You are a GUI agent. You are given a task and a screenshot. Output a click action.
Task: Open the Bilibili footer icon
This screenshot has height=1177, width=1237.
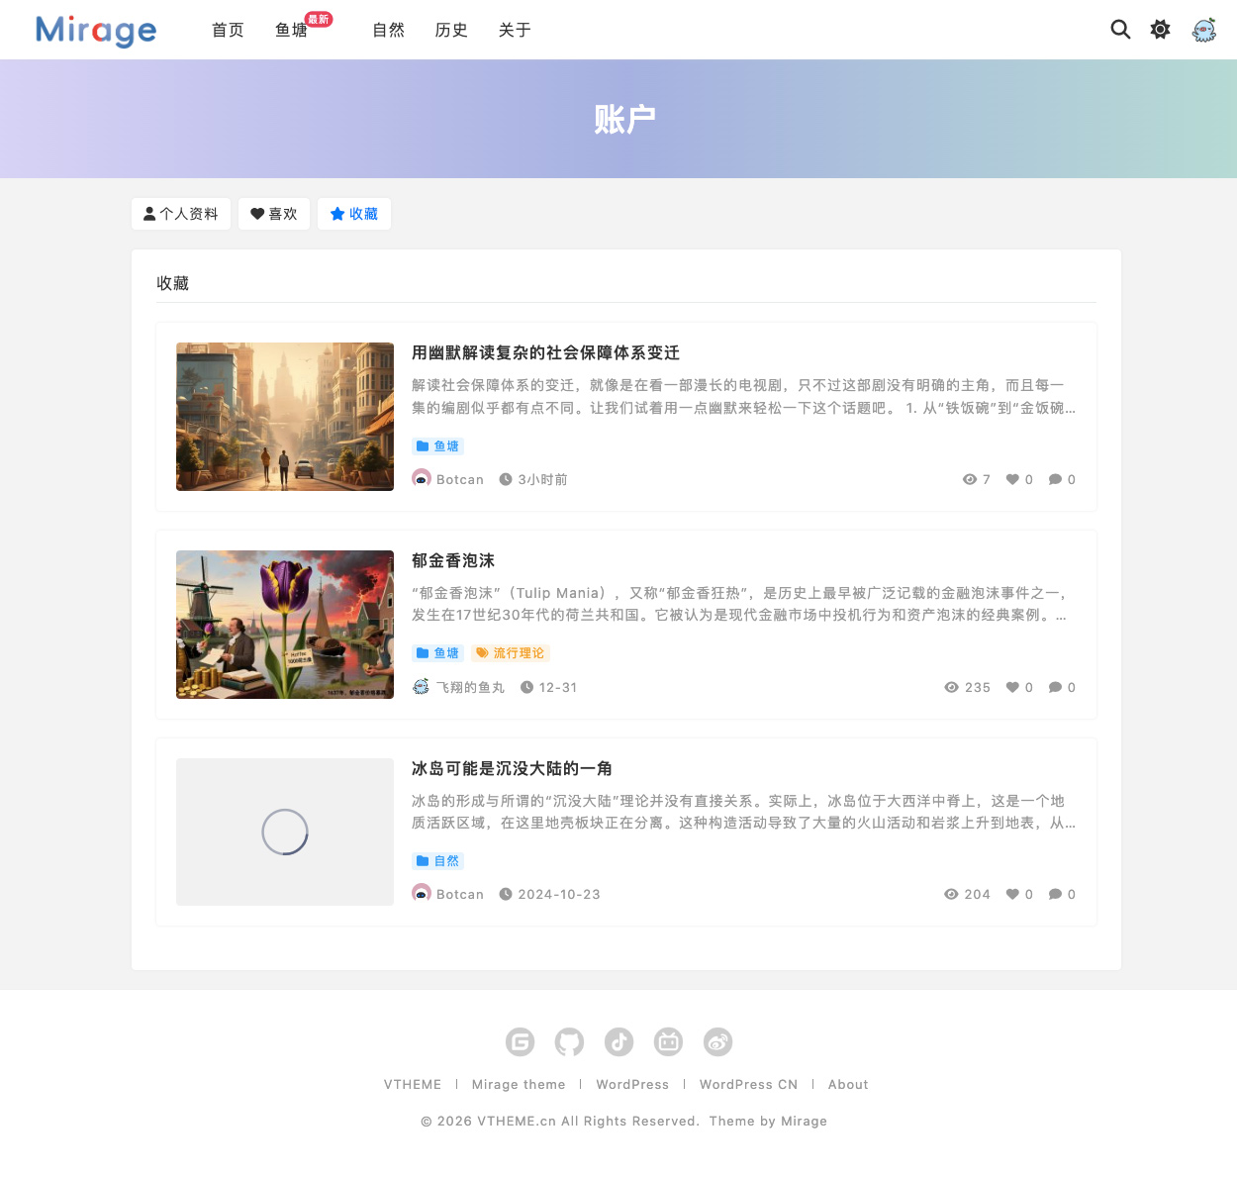coord(669,1041)
